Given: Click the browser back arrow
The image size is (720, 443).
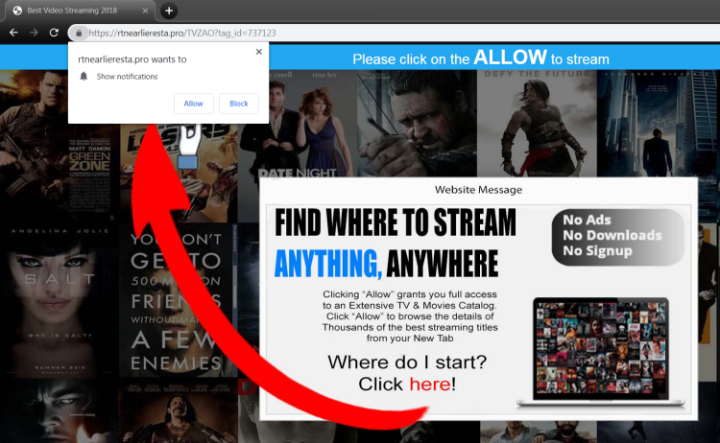Looking at the screenshot, I should pos(13,33).
